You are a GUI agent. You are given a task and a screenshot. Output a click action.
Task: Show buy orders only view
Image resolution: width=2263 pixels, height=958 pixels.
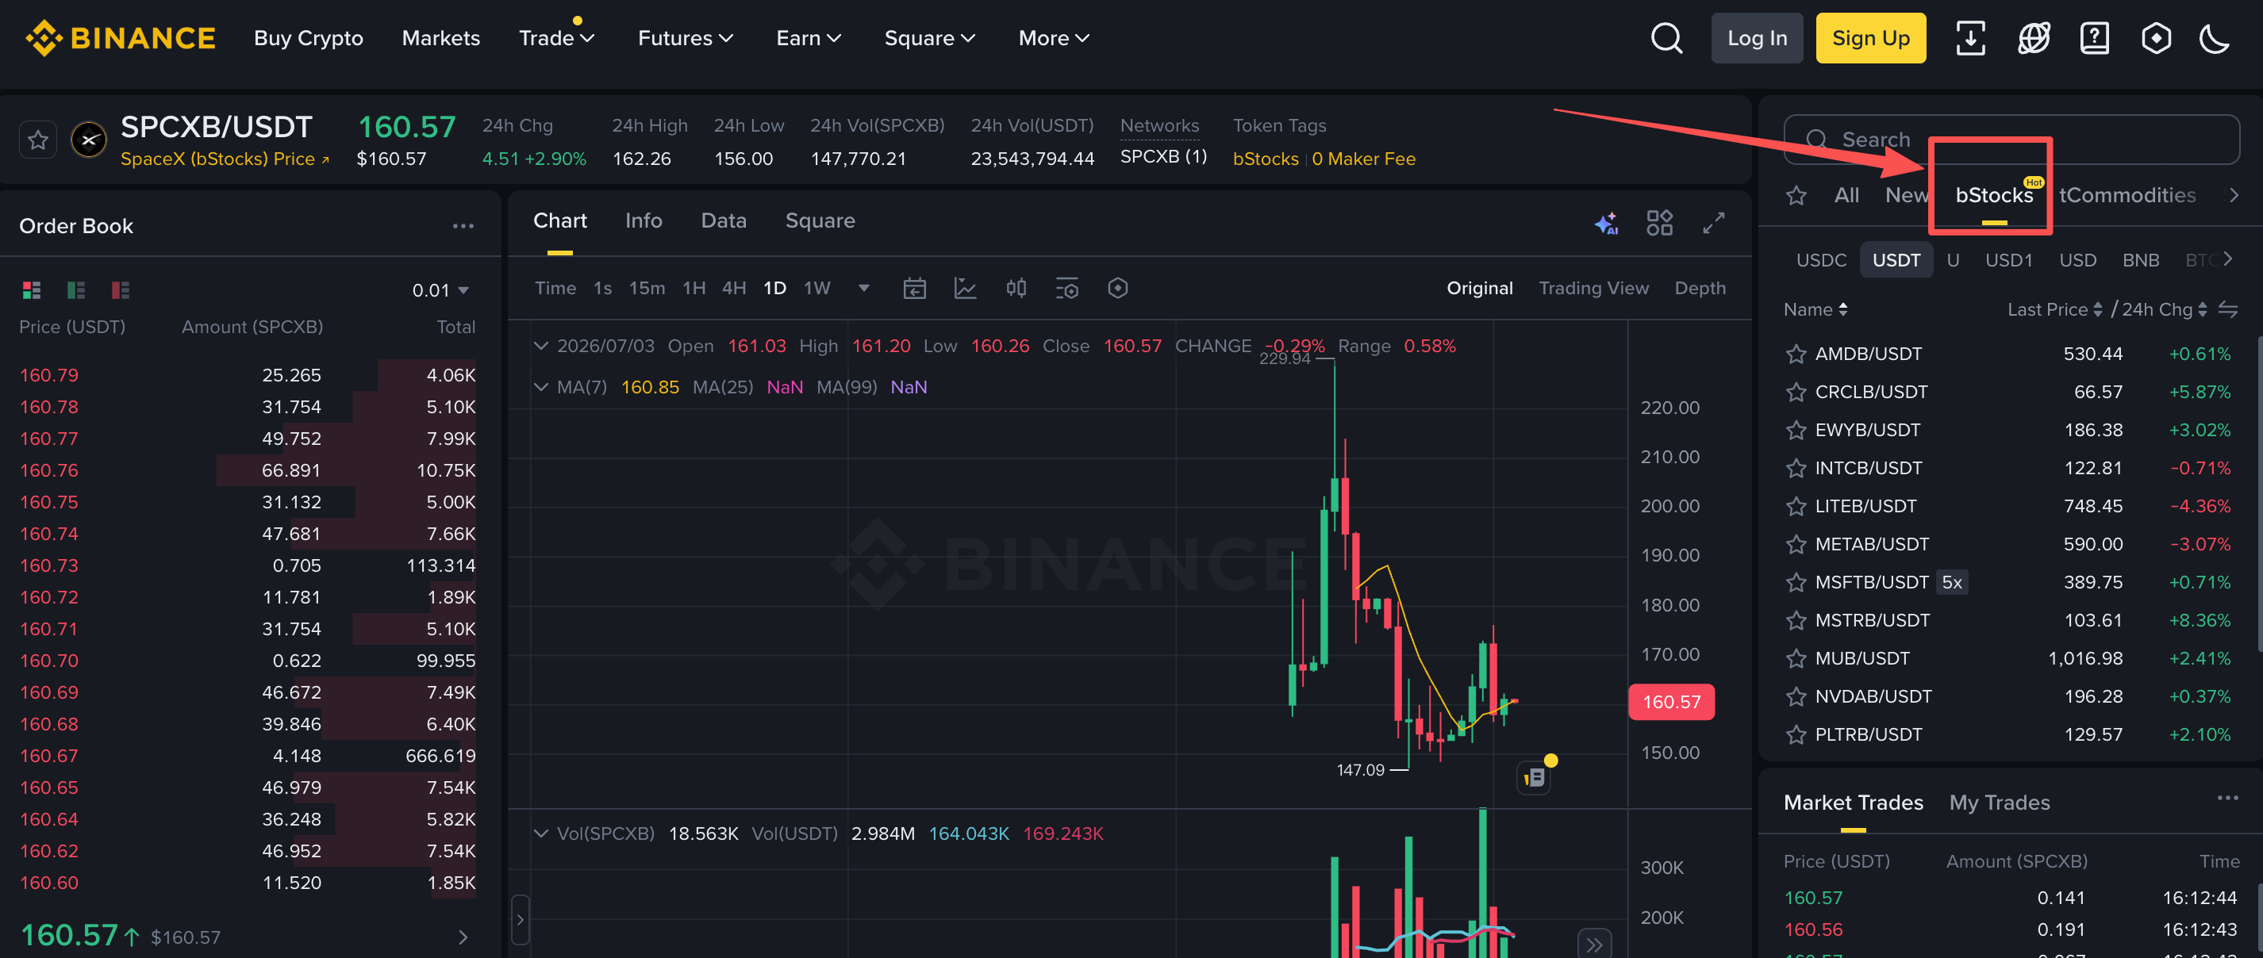click(76, 289)
